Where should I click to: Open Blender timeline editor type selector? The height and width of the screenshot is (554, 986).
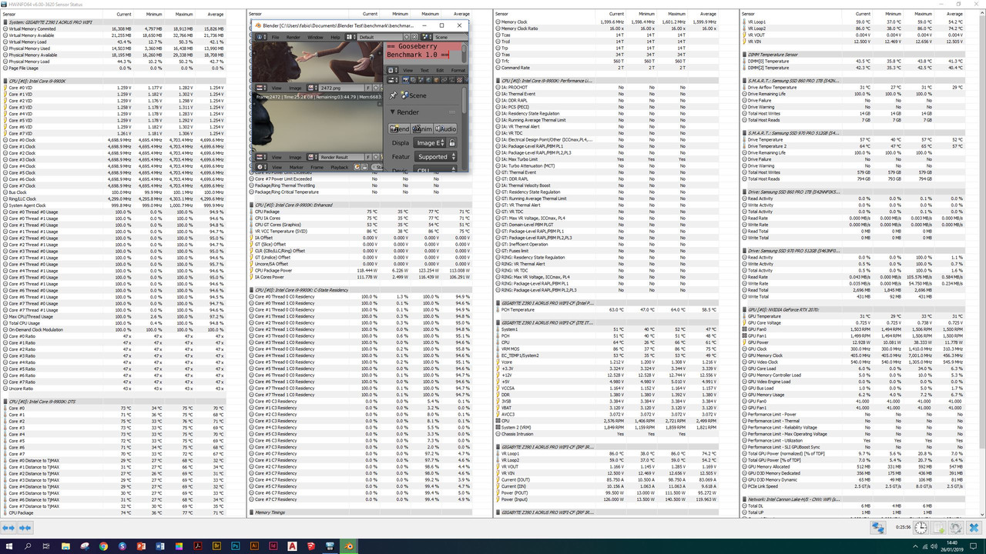click(x=261, y=167)
